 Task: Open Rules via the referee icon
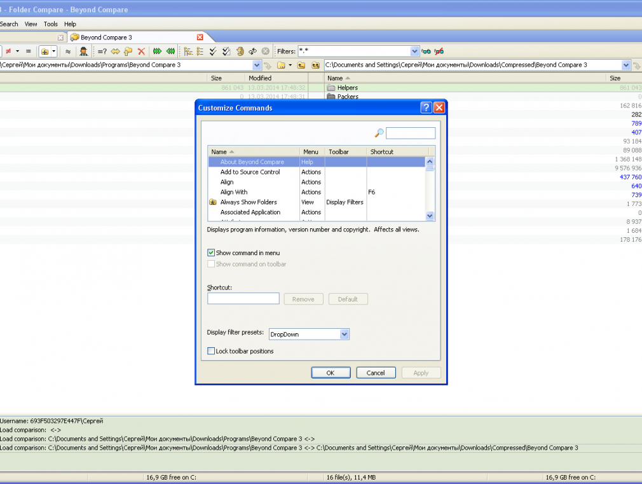[83, 52]
